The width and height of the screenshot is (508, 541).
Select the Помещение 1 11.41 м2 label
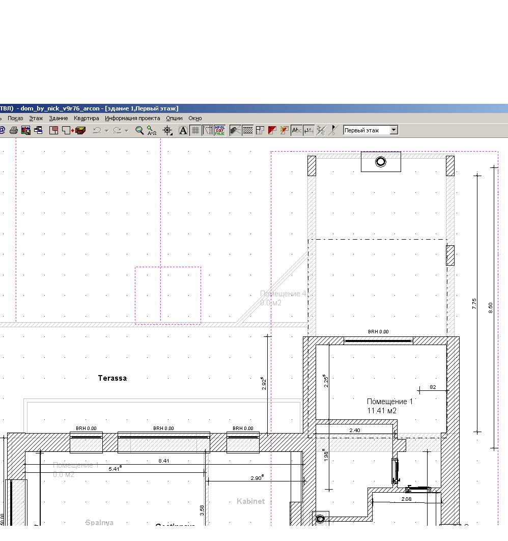pos(389,406)
